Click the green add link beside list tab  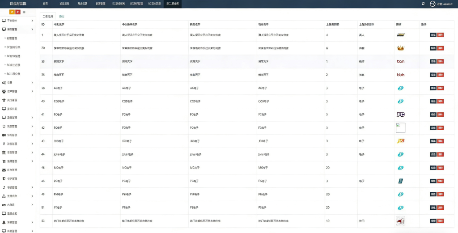tap(62, 16)
